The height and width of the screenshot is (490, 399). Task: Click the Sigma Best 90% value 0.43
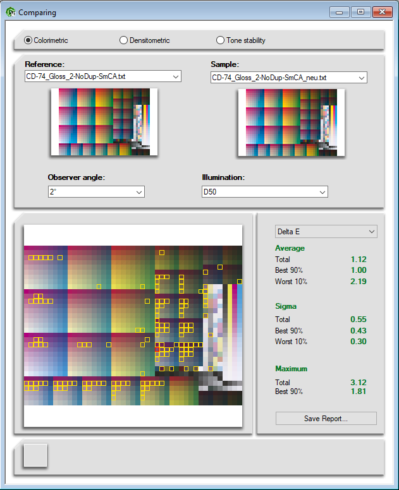pyautogui.click(x=359, y=331)
